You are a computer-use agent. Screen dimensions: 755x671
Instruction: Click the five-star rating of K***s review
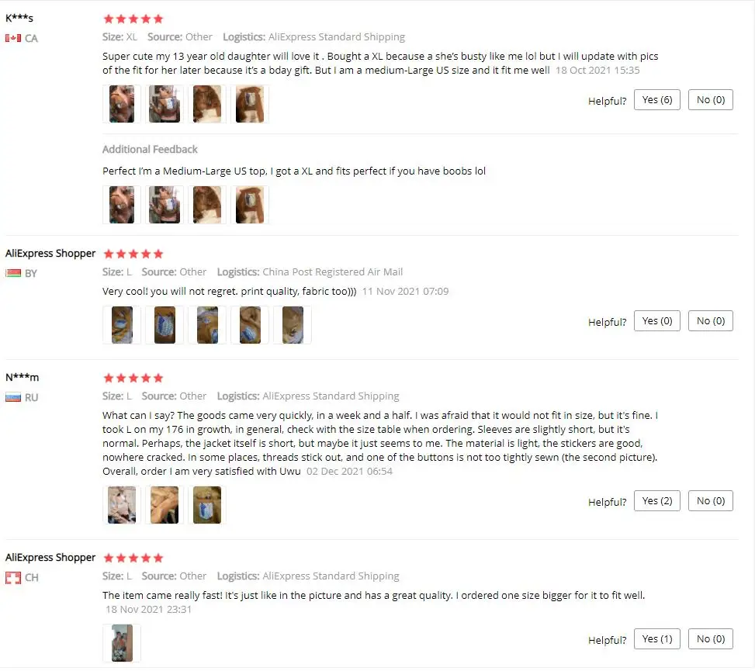[133, 19]
